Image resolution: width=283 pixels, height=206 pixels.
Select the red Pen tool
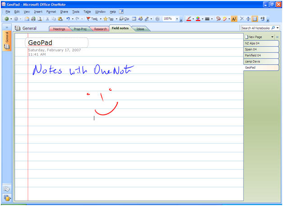189,19
